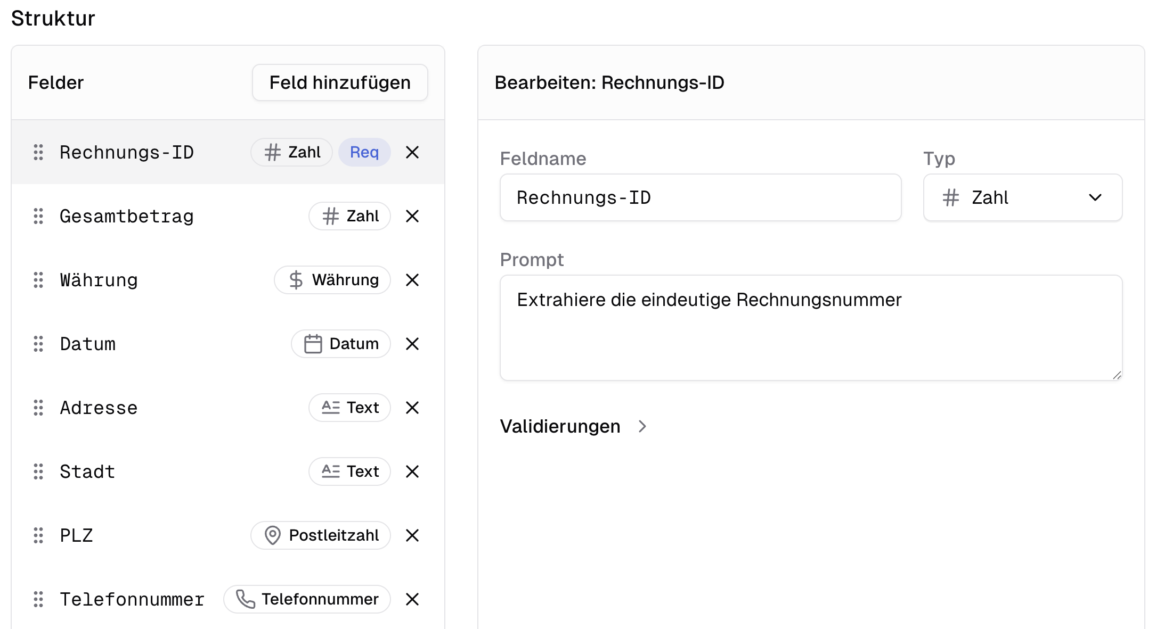
Task: Click the text icon in the Stadt badge
Action: pyautogui.click(x=330, y=471)
